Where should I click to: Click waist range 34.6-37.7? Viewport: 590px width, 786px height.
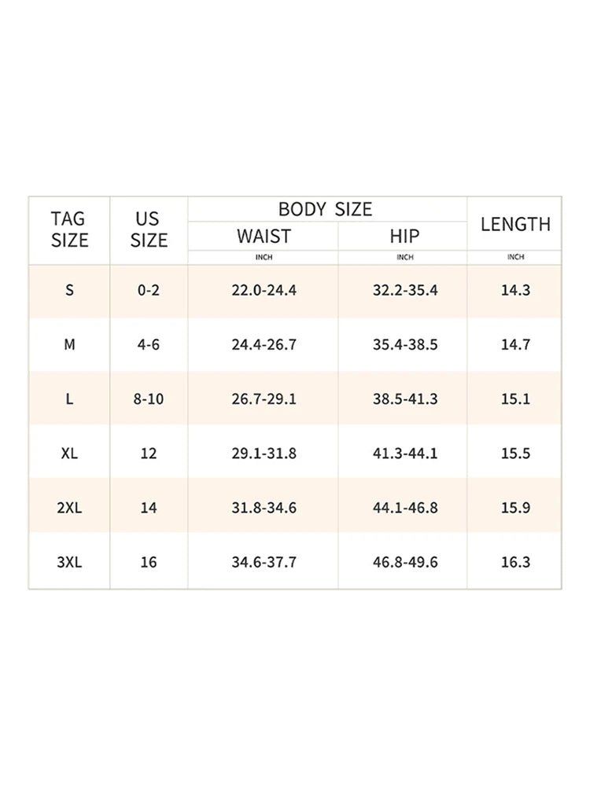264,562
